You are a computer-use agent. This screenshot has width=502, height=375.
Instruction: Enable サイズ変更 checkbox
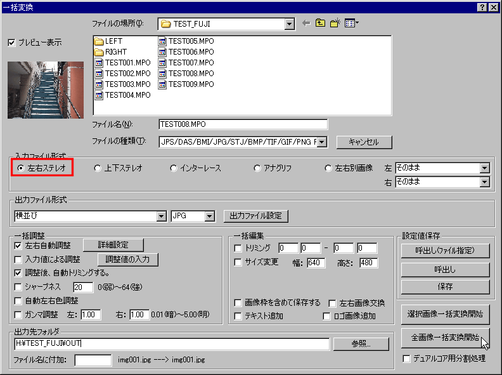(238, 263)
